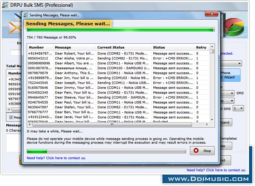Click the 'Dear Anthony, This S...' message cell
The height and width of the screenshot is (186, 255).
click(x=74, y=73)
